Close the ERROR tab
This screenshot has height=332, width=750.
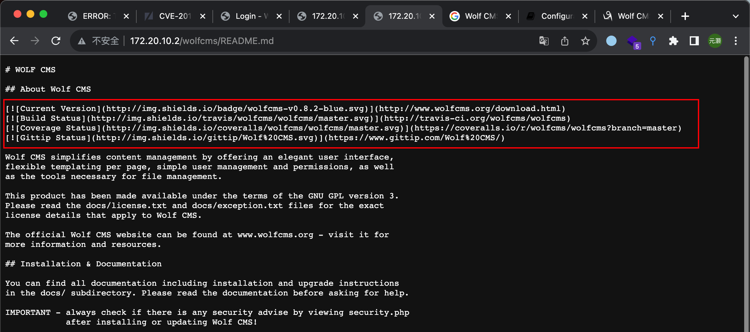(126, 16)
